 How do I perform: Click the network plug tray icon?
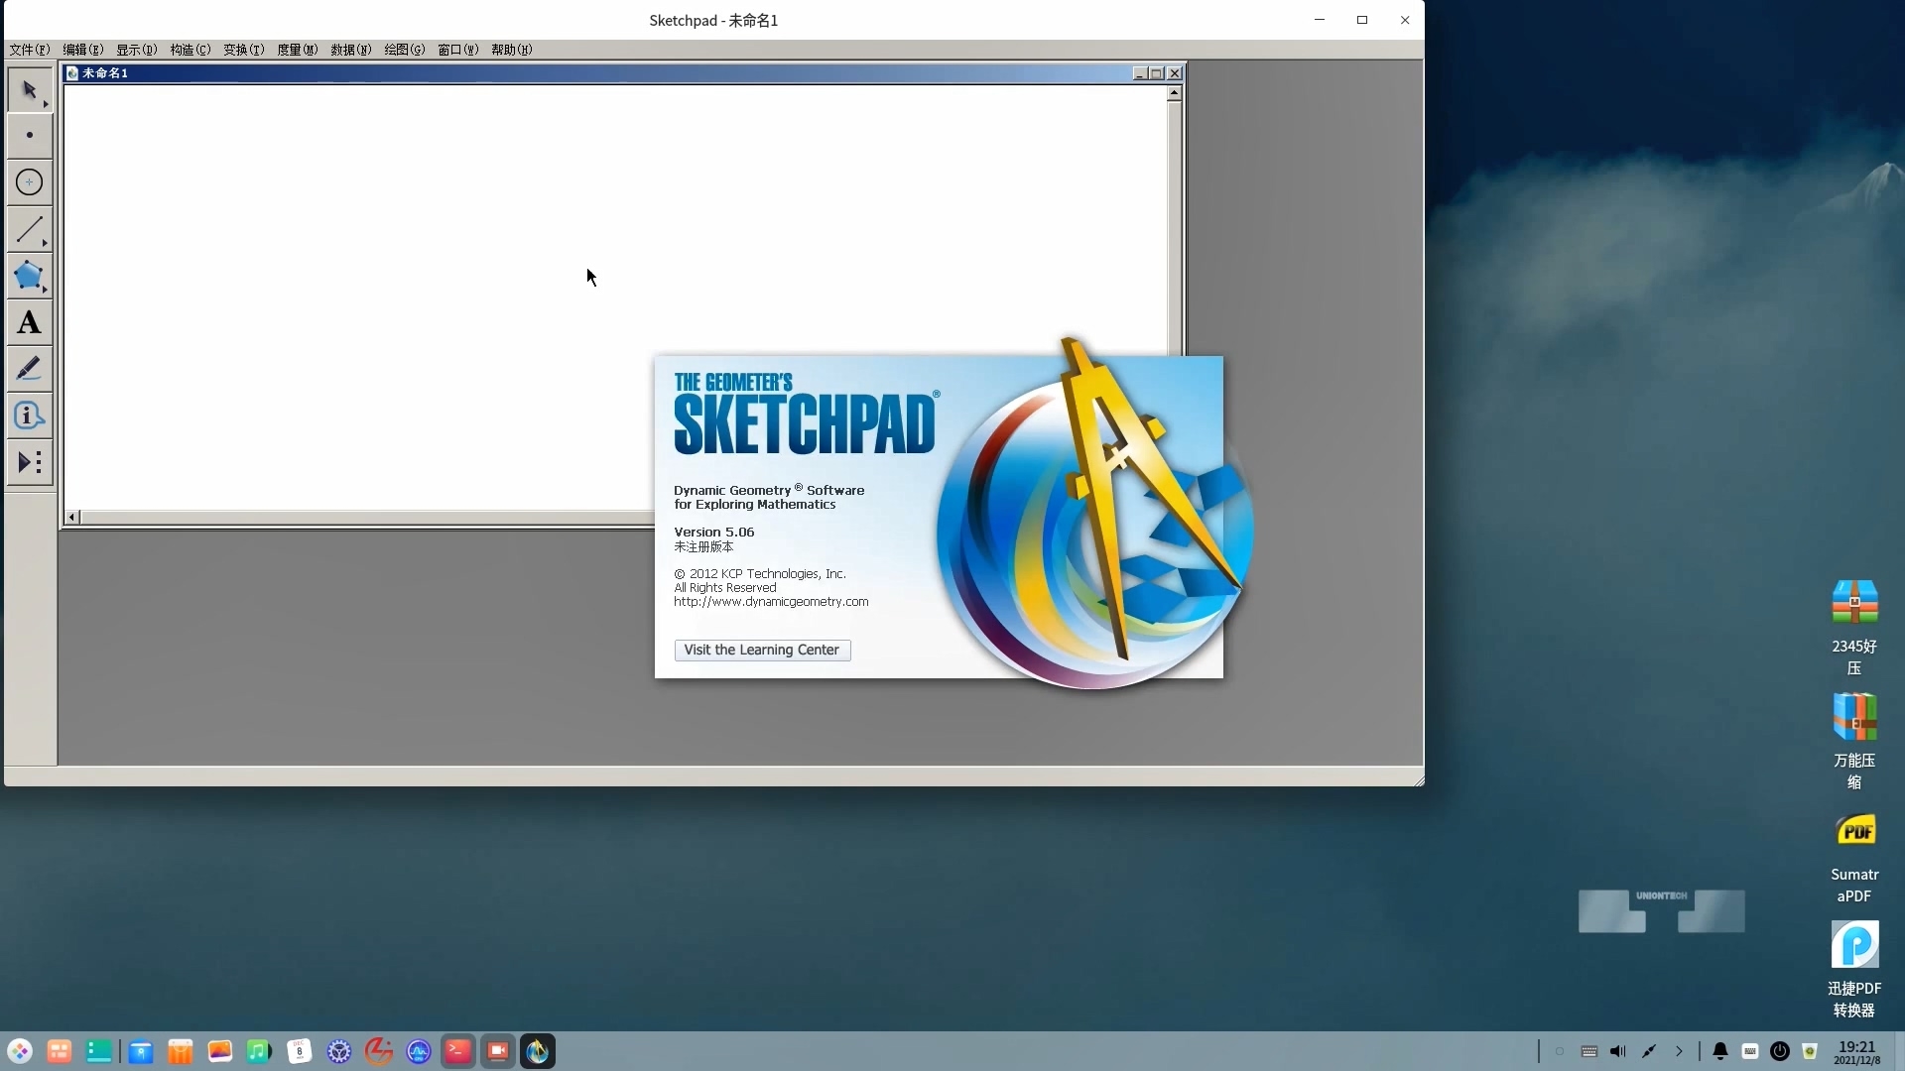[x=1649, y=1051]
